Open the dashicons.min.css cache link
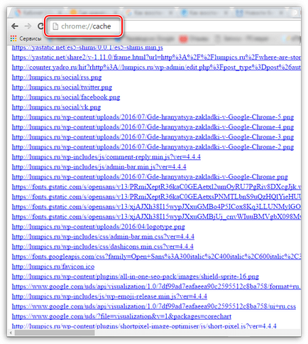 pos(103,247)
